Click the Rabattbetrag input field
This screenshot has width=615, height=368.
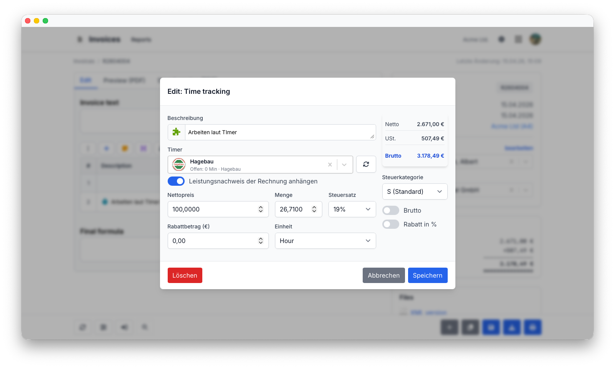coord(218,241)
